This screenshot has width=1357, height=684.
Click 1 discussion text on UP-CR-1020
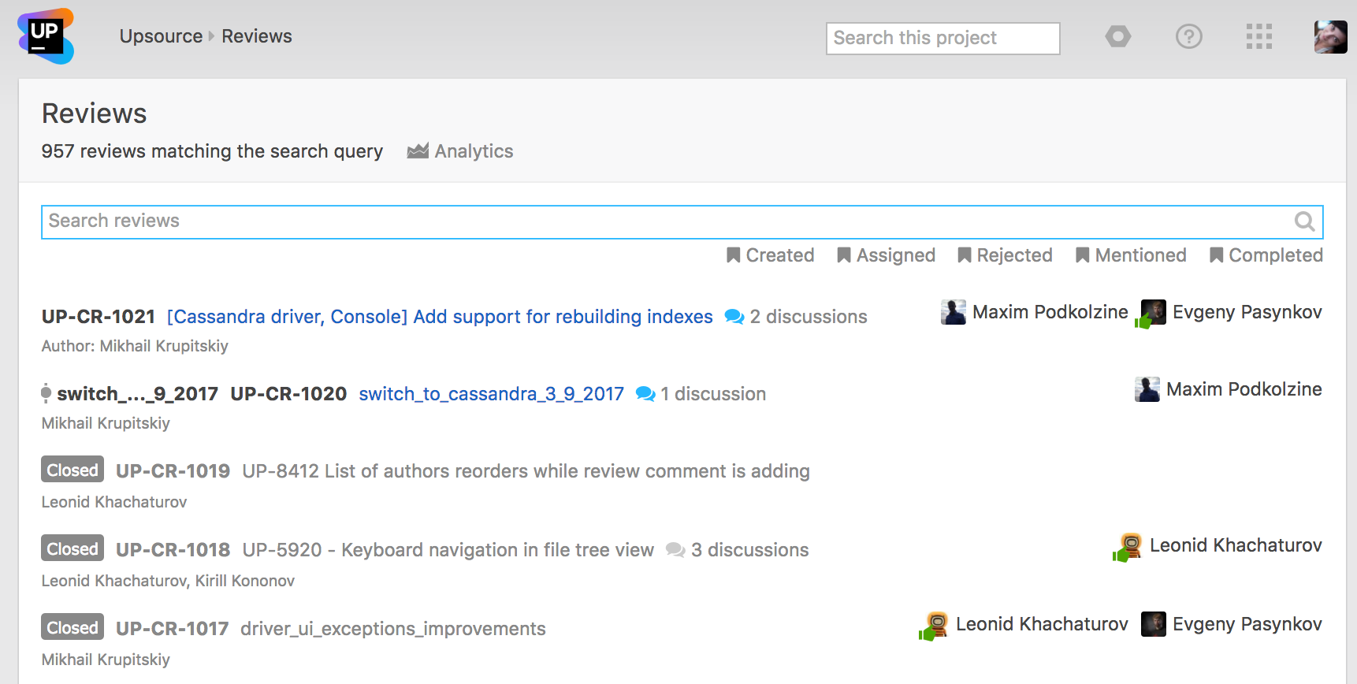pyautogui.click(x=713, y=394)
